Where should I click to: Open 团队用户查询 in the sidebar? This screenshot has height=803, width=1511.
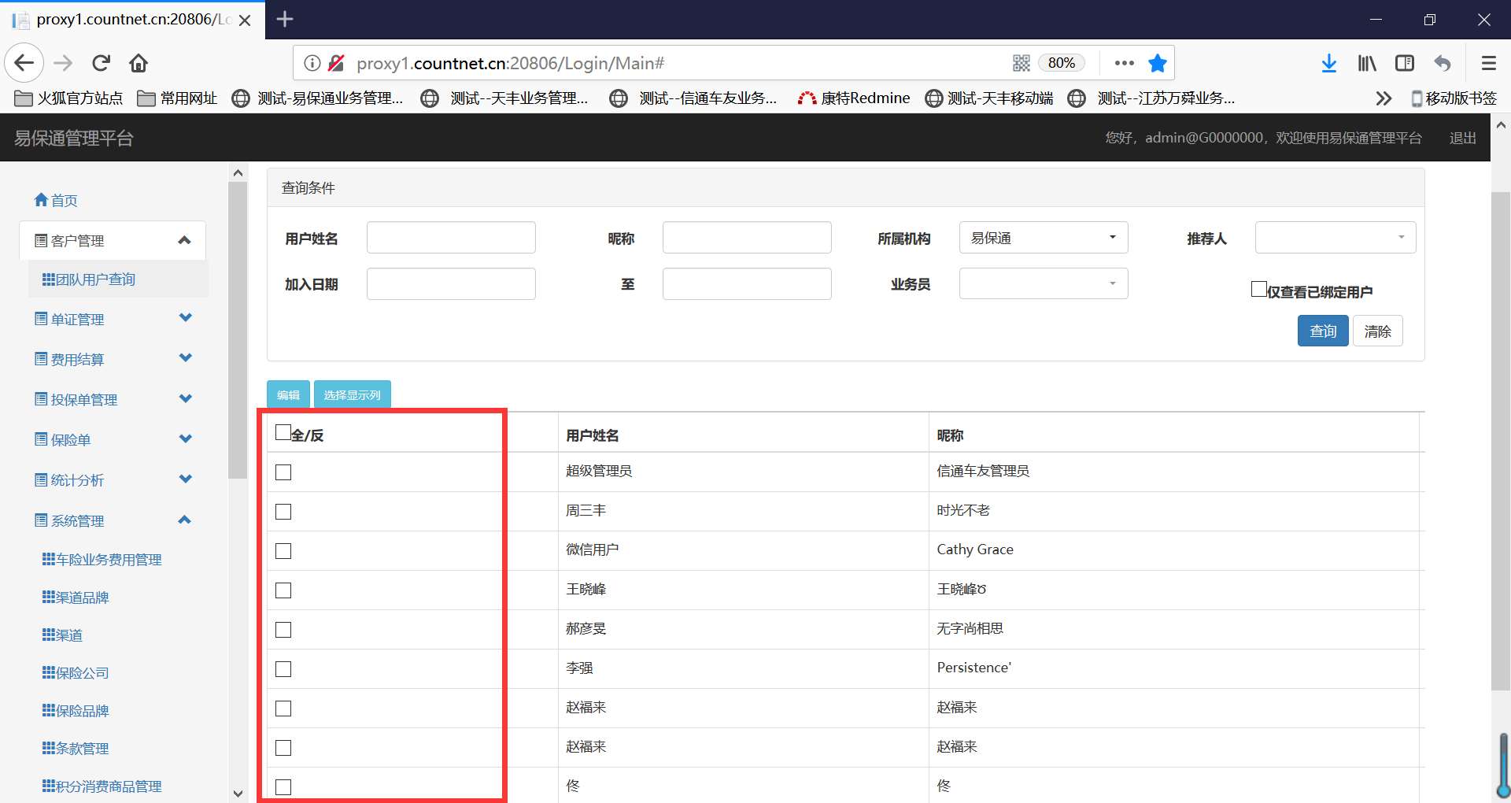[95, 279]
